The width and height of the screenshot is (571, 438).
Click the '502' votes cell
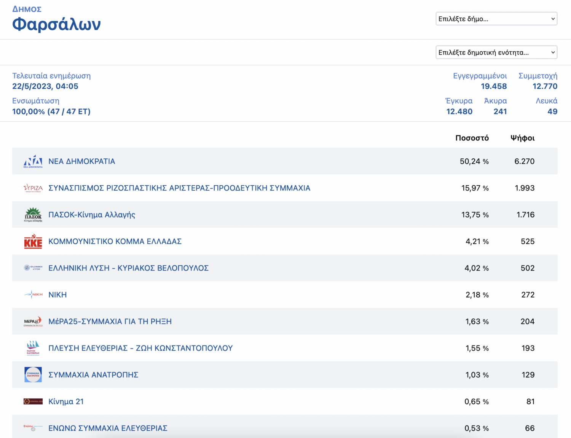point(528,268)
